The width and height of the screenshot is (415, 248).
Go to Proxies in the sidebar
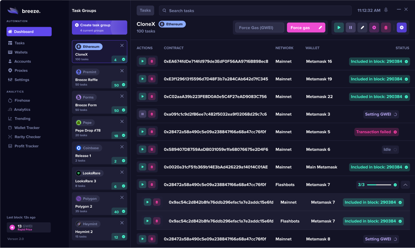point(21,70)
